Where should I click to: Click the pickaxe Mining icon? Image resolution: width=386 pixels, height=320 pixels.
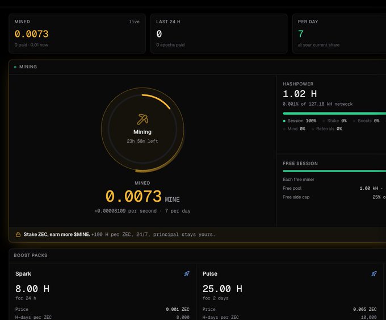pos(142,119)
